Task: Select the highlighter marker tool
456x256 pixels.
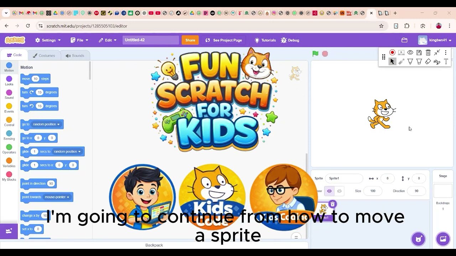Action: 419,62
